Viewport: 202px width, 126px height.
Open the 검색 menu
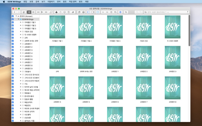pos(37,2)
